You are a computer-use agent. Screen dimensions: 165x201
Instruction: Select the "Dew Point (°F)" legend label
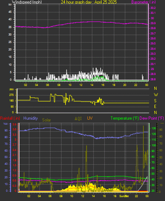152,118
